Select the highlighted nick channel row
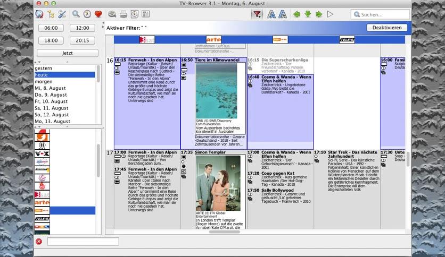 coord(65,211)
